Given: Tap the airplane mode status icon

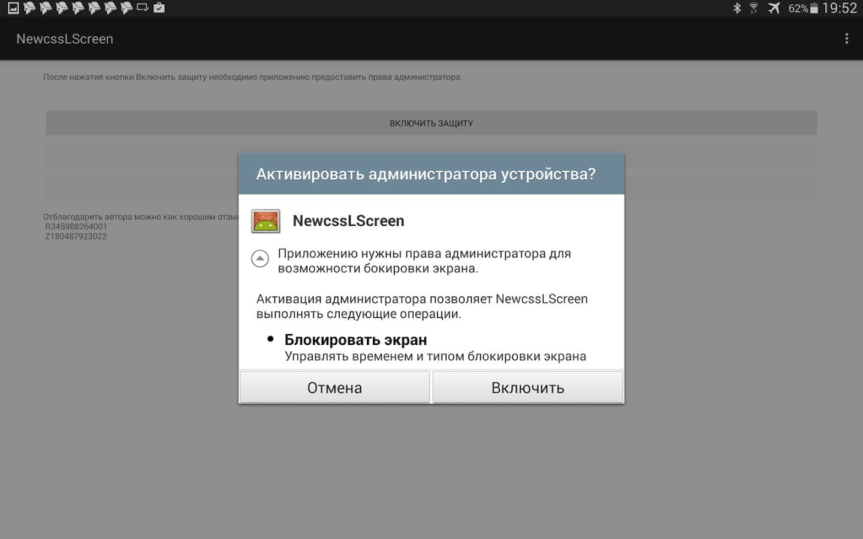Looking at the screenshot, I should 774,8.
